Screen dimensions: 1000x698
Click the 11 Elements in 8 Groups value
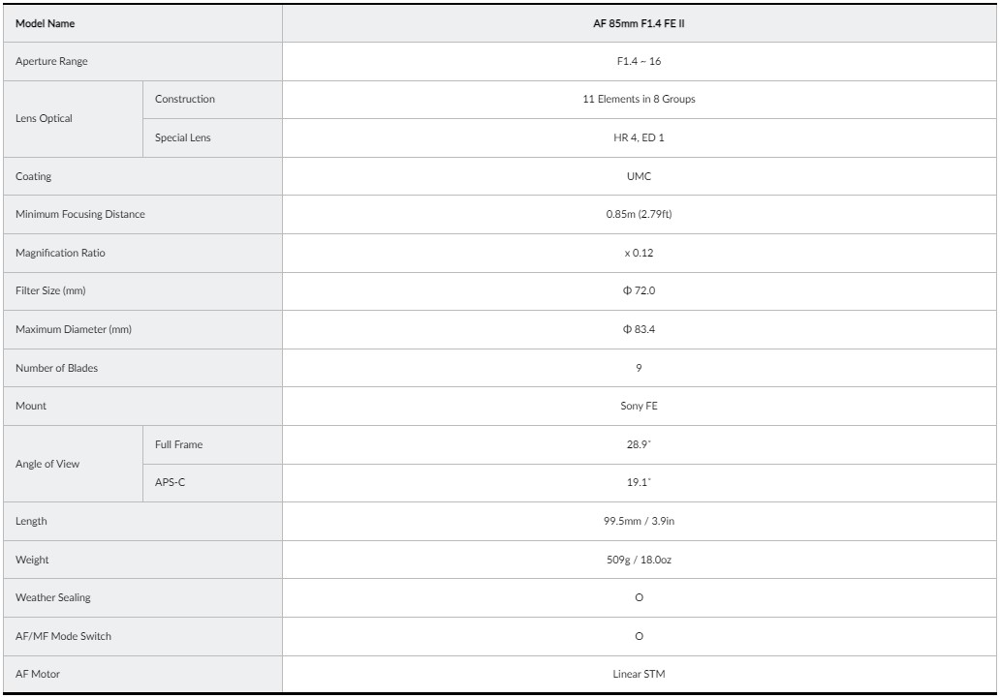[x=639, y=100]
